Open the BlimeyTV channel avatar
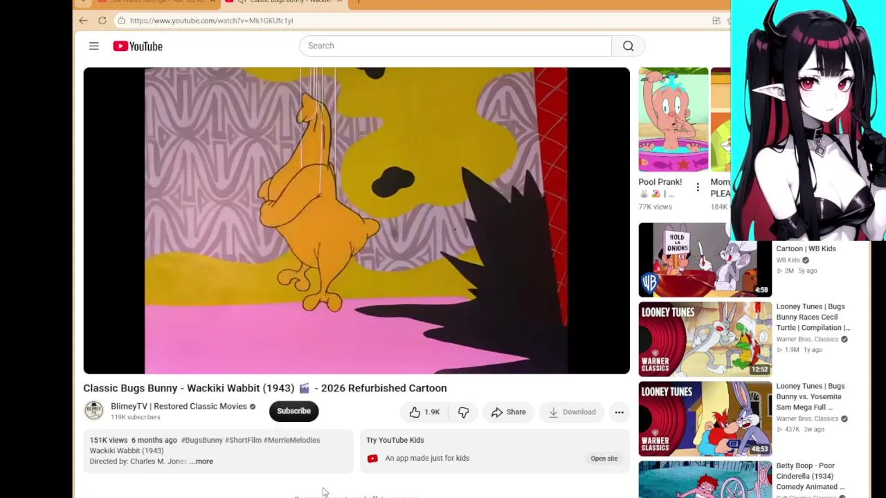 click(x=93, y=411)
